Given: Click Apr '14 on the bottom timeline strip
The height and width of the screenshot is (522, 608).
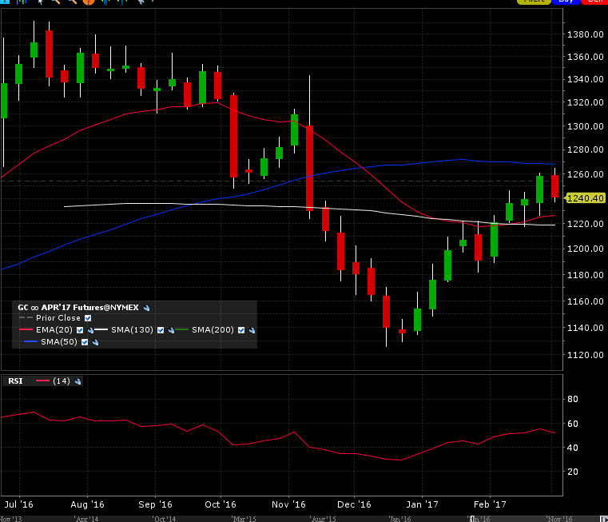Looking at the screenshot, I should (88, 518).
